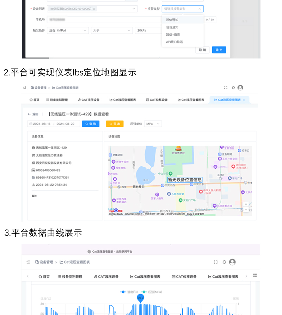Screen dimensions: 282x315
Task: Zoom out on the Baidu device map
Action: point(246,210)
